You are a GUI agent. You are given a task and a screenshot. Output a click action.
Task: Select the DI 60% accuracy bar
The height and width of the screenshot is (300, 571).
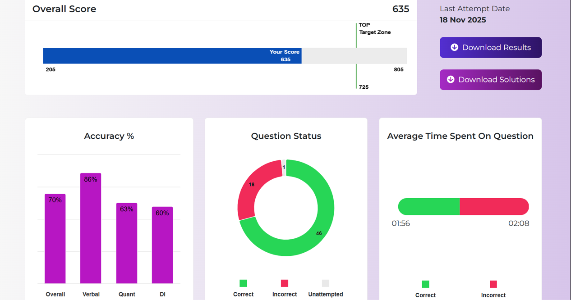(x=162, y=245)
